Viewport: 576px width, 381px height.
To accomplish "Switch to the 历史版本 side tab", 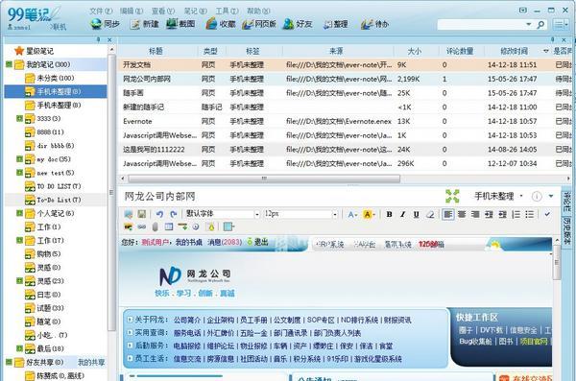I will [x=567, y=230].
